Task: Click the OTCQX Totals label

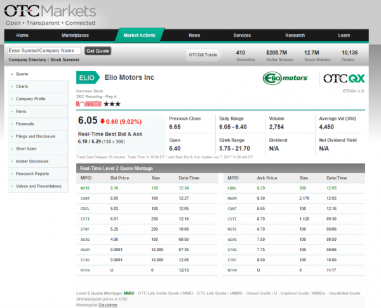Action: click(203, 55)
